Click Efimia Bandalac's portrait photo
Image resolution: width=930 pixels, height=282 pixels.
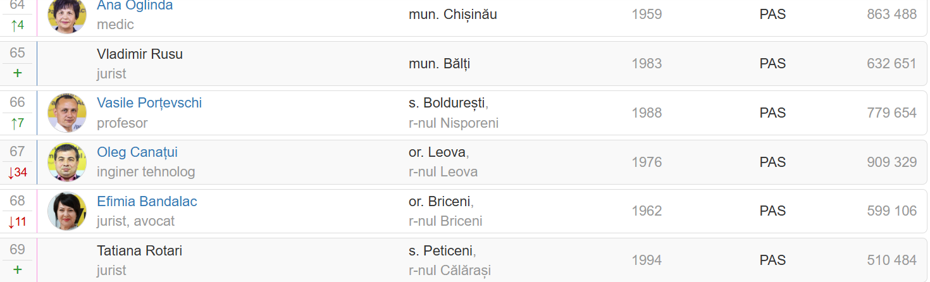(x=67, y=211)
